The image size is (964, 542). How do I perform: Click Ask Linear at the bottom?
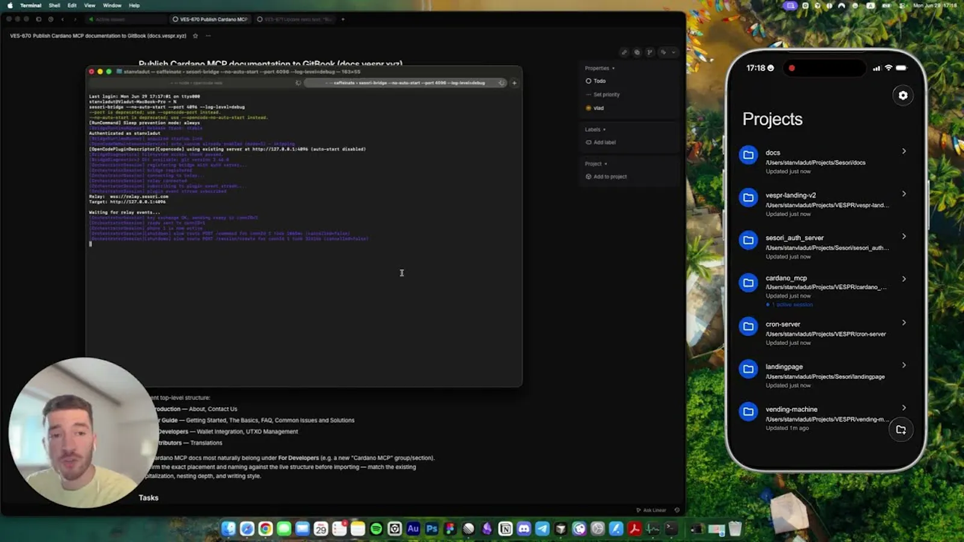click(x=651, y=510)
